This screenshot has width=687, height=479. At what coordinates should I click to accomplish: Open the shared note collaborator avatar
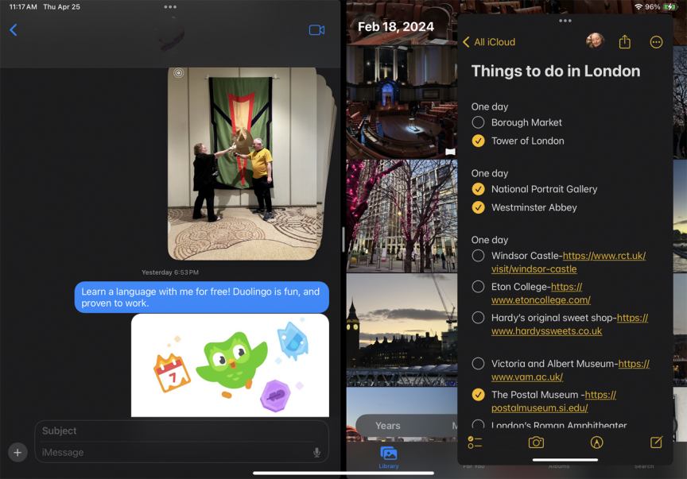coord(595,41)
